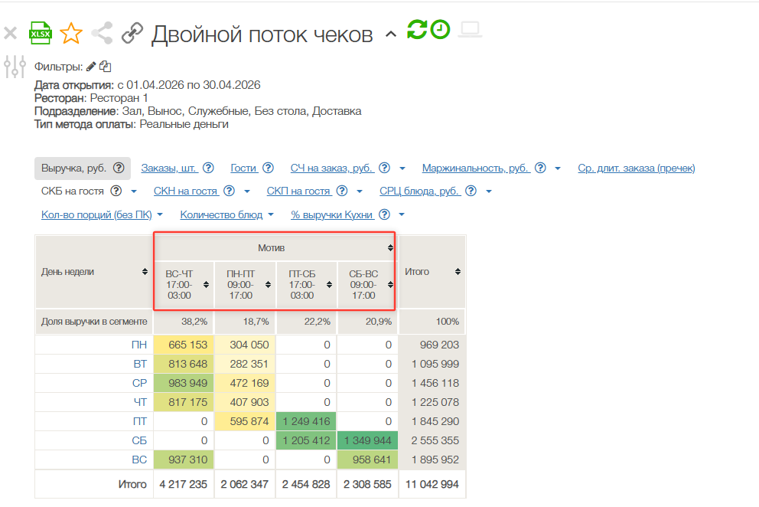Sort table by День недели column
The image size is (759, 507).
coord(145,272)
